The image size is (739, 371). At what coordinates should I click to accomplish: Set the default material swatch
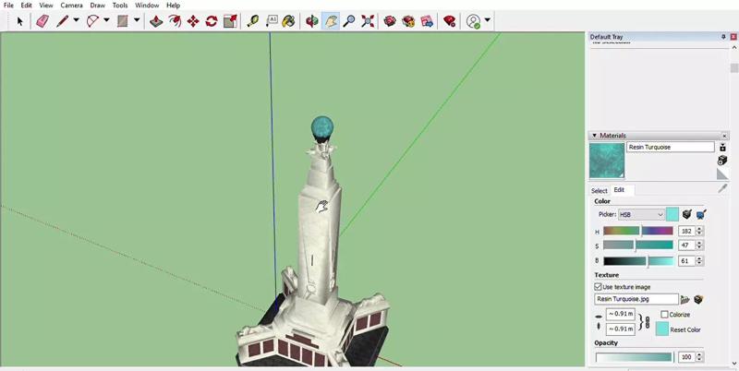coord(722,174)
